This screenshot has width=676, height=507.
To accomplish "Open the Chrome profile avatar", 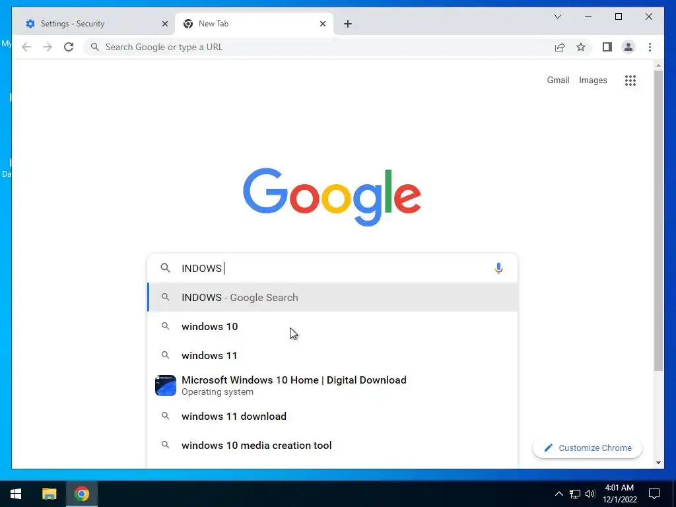I will (x=628, y=47).
